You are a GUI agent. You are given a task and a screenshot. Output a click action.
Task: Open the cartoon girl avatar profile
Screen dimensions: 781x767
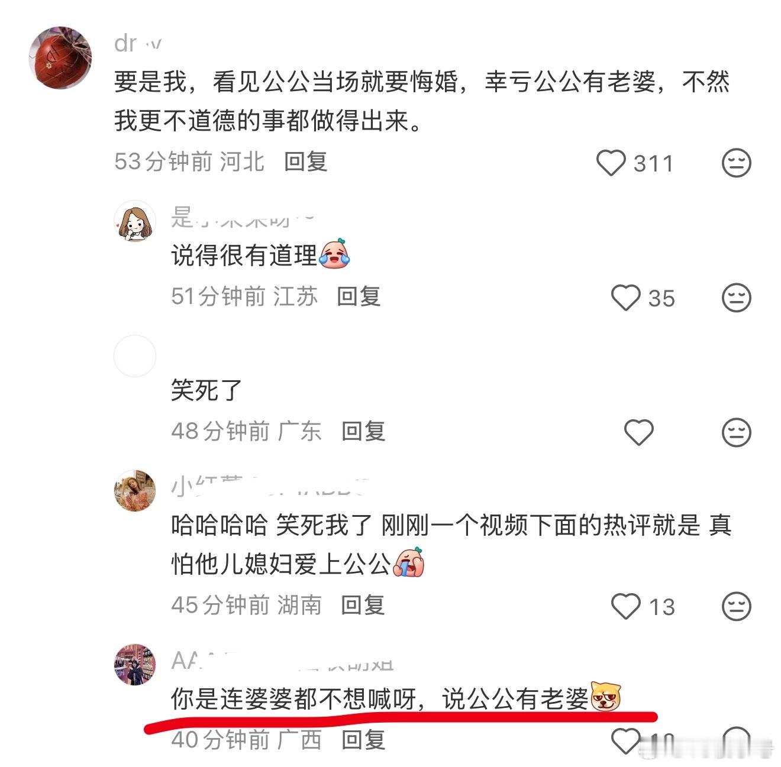click(x=135, y=221)
